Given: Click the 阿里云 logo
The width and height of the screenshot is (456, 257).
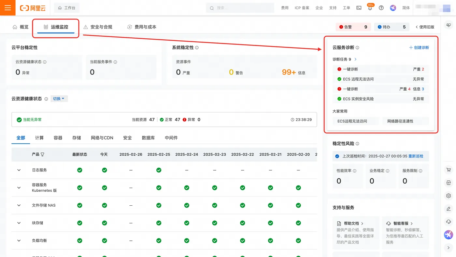Looking at the screenshot, I should click(x=33, y=8).
